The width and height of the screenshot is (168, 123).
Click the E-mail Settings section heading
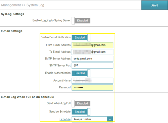click(12, 31)
